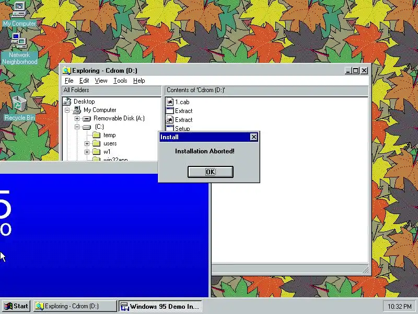Click the Contents of 'Cdrom (D:)' header
The width and height of the screenshot is (418, 314).
coord(266,90)
